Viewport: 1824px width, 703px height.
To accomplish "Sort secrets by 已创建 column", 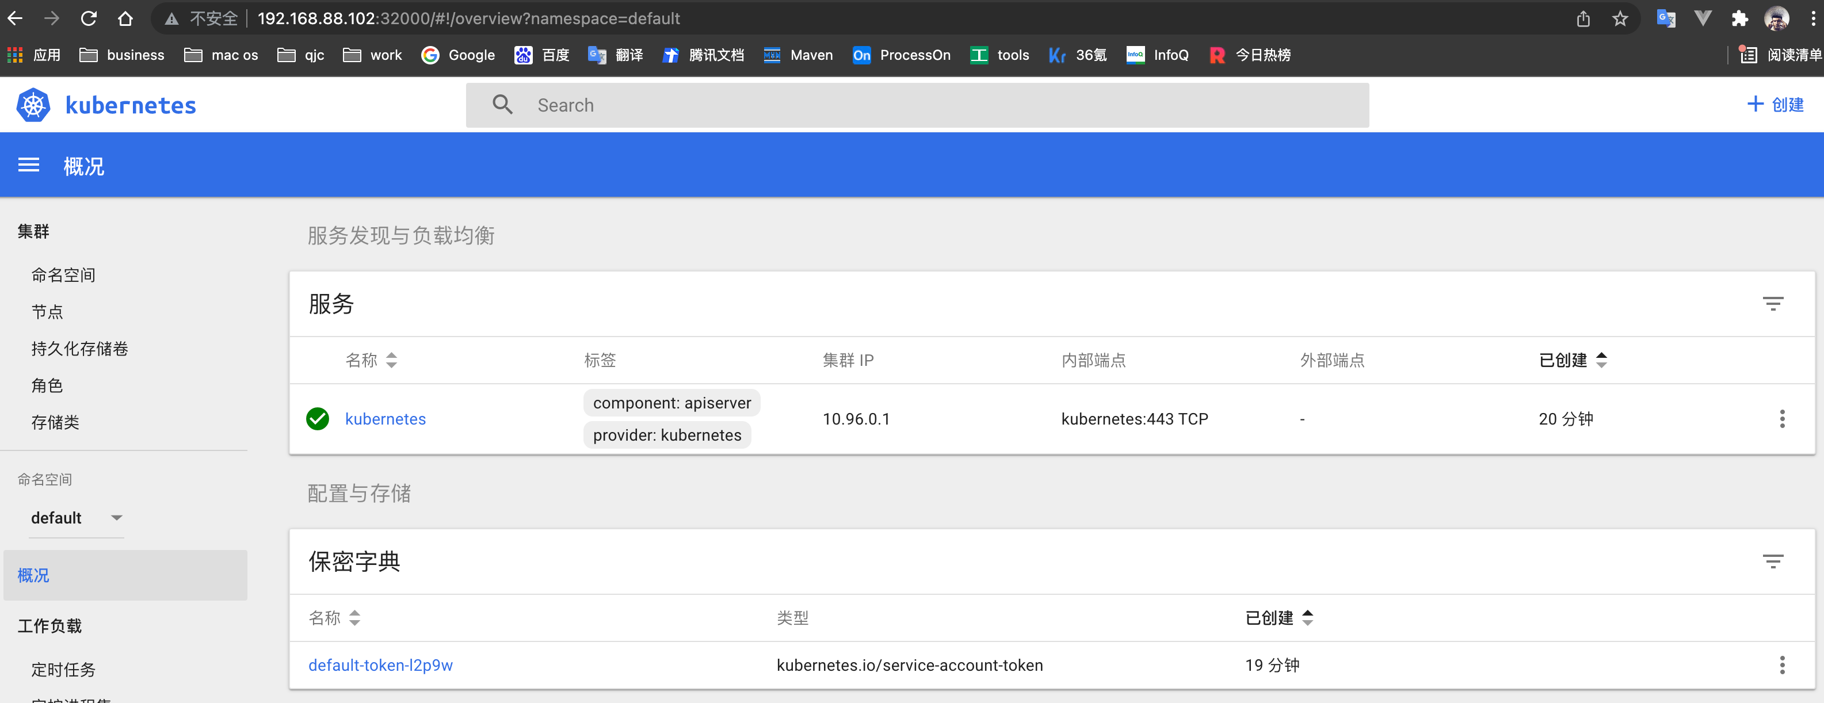I will point(1279,618).
